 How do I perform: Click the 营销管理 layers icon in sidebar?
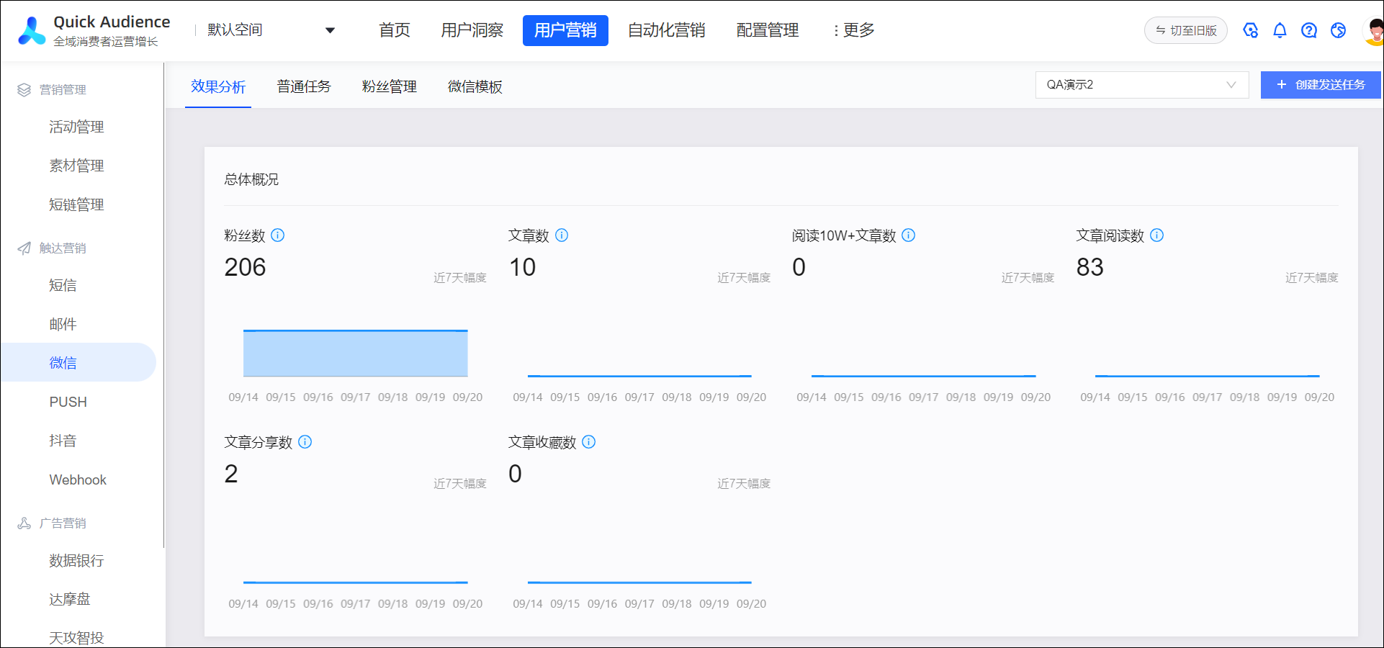(24, 90)
